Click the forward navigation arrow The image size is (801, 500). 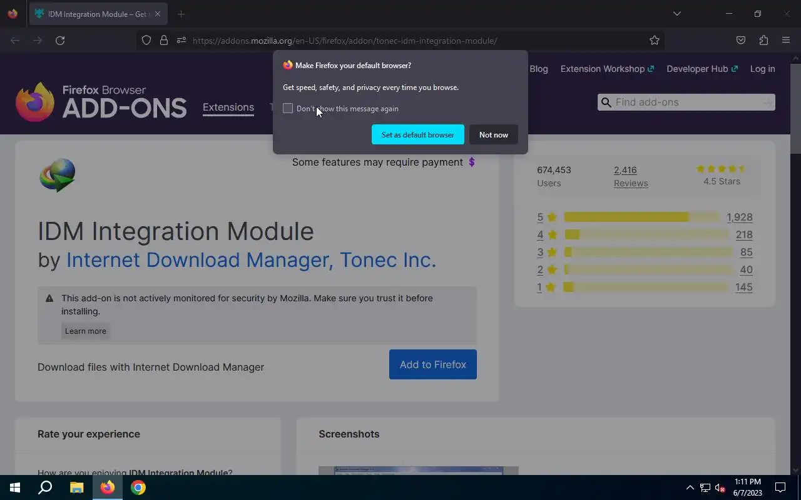[38, 40]
